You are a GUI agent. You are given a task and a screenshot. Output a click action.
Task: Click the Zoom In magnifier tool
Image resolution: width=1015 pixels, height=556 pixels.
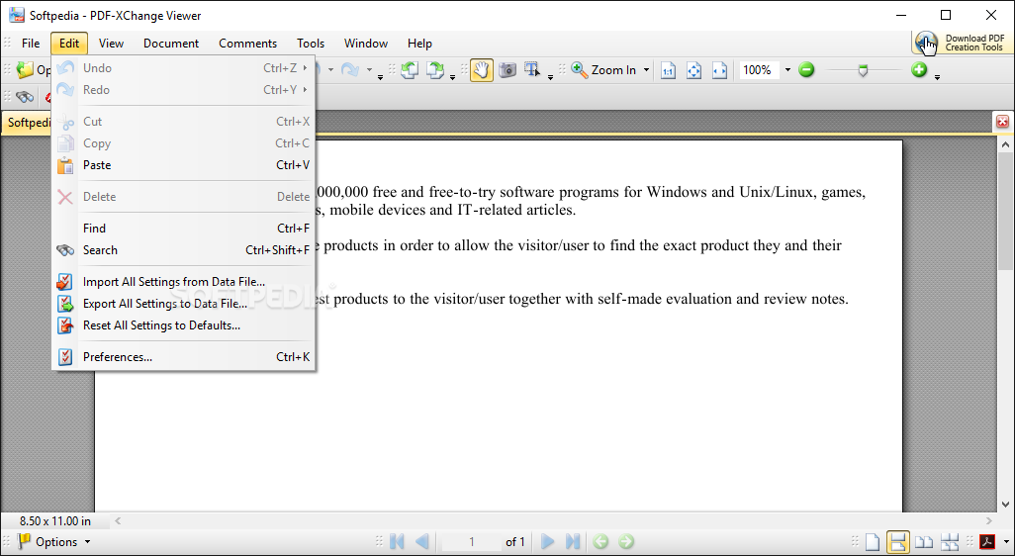(x=603, y=70)
